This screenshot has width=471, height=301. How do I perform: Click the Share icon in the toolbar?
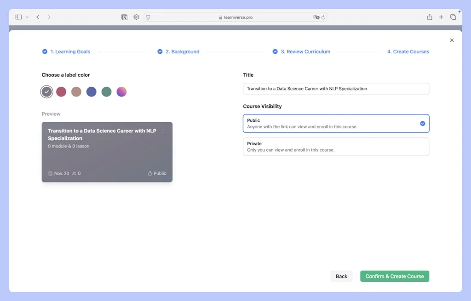[429, 17]
